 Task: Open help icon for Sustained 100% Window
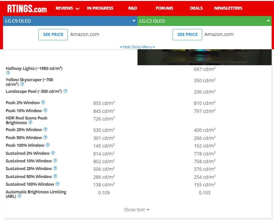(58, 184)
